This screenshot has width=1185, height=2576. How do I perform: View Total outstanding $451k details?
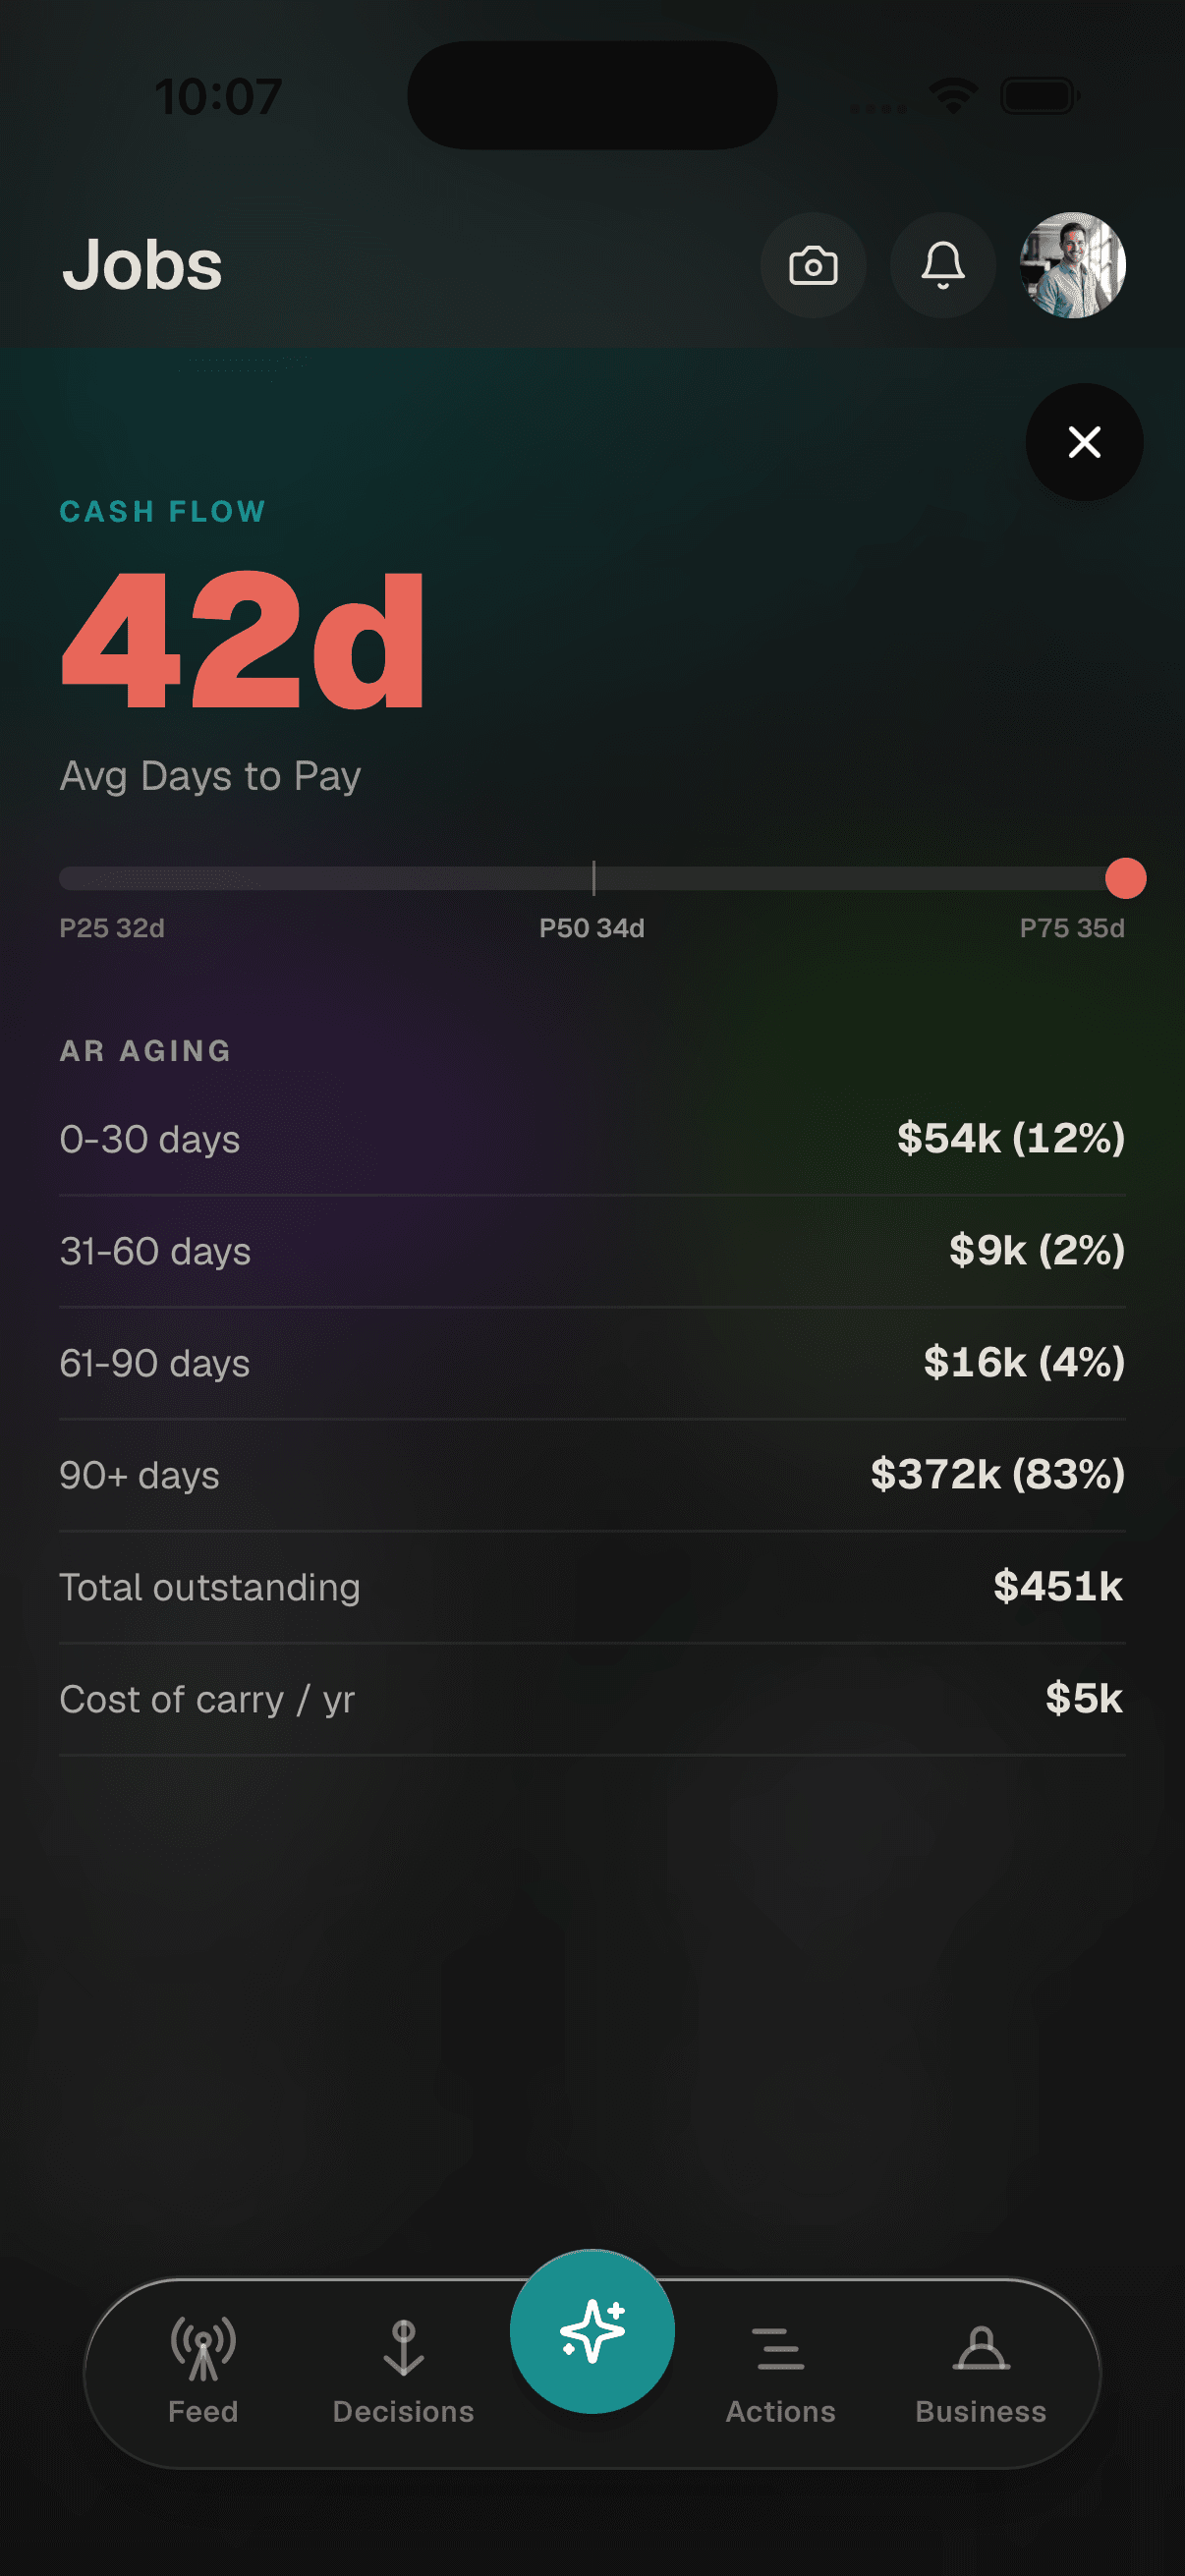tap(592, 1587)
